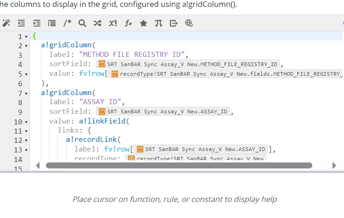Click the outdent code icon
Screen dimensions: 344x218
click(x=21, y=23)
